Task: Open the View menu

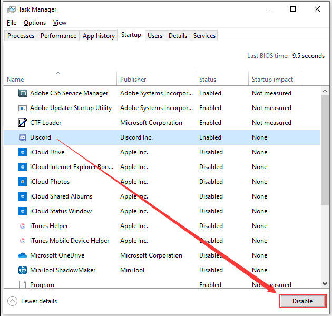Action: click(60, 23)
